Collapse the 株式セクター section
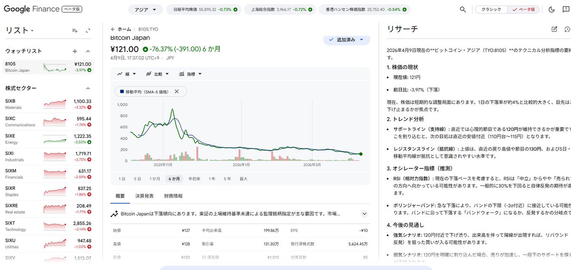This screenshot has width=571, height=270. [x=88, y=88]
